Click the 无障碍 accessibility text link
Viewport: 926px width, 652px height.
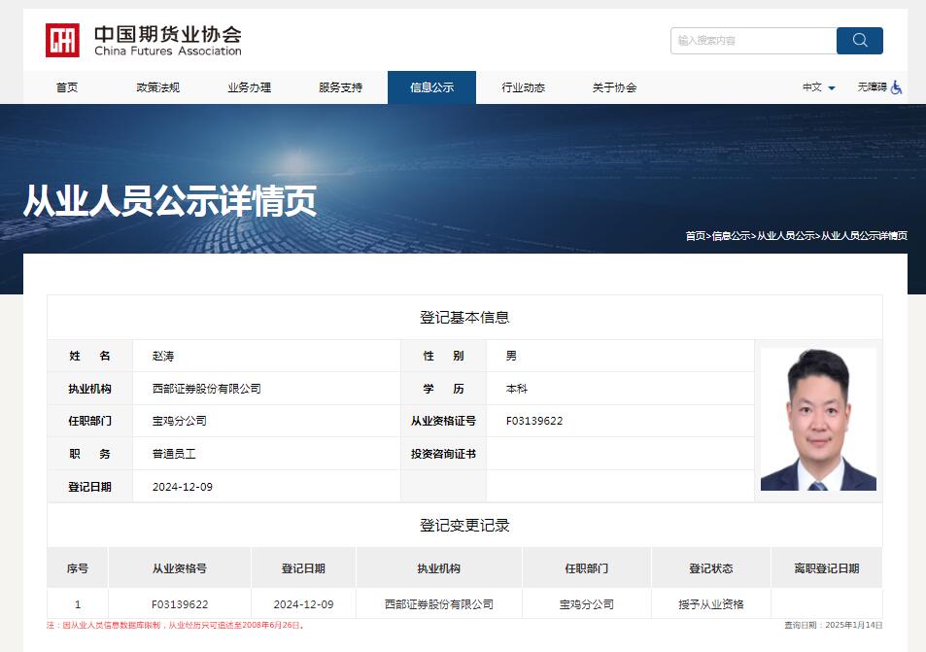pos(872,87)
